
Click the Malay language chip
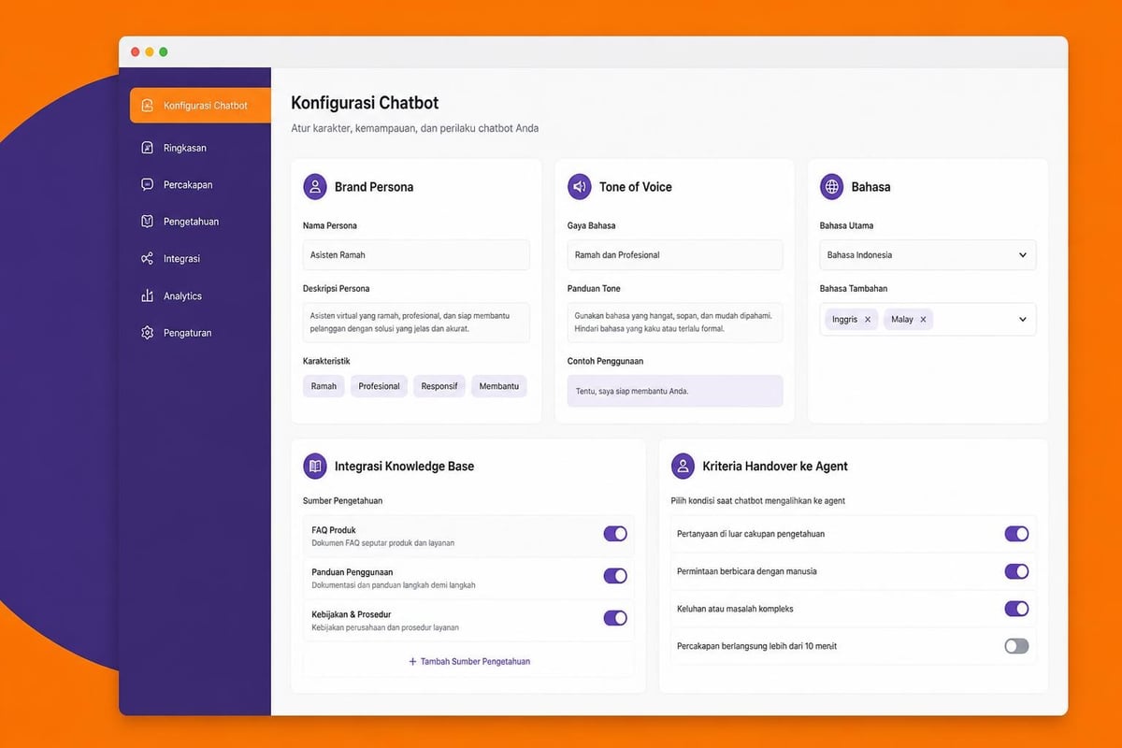click(x=908, y=320)
